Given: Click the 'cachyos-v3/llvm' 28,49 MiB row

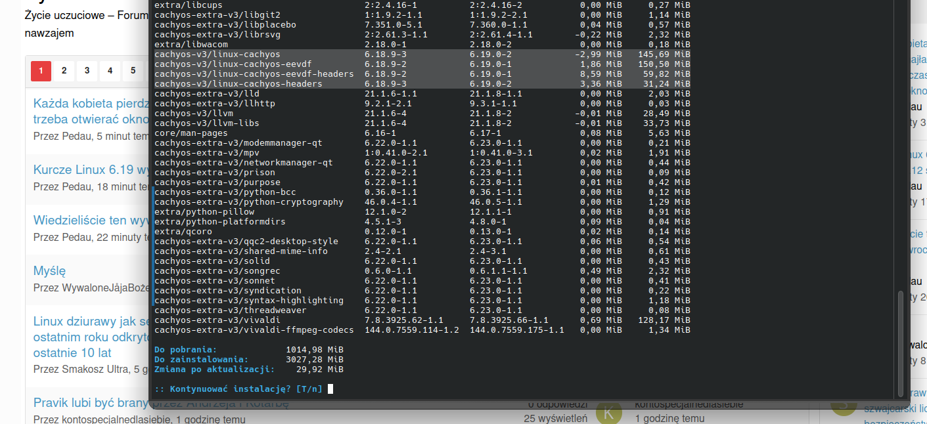Looking at the screenshot, I should tap(422, 114).
